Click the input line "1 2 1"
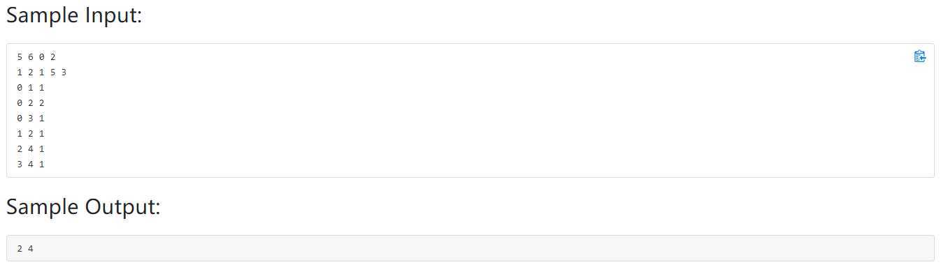 31,133
